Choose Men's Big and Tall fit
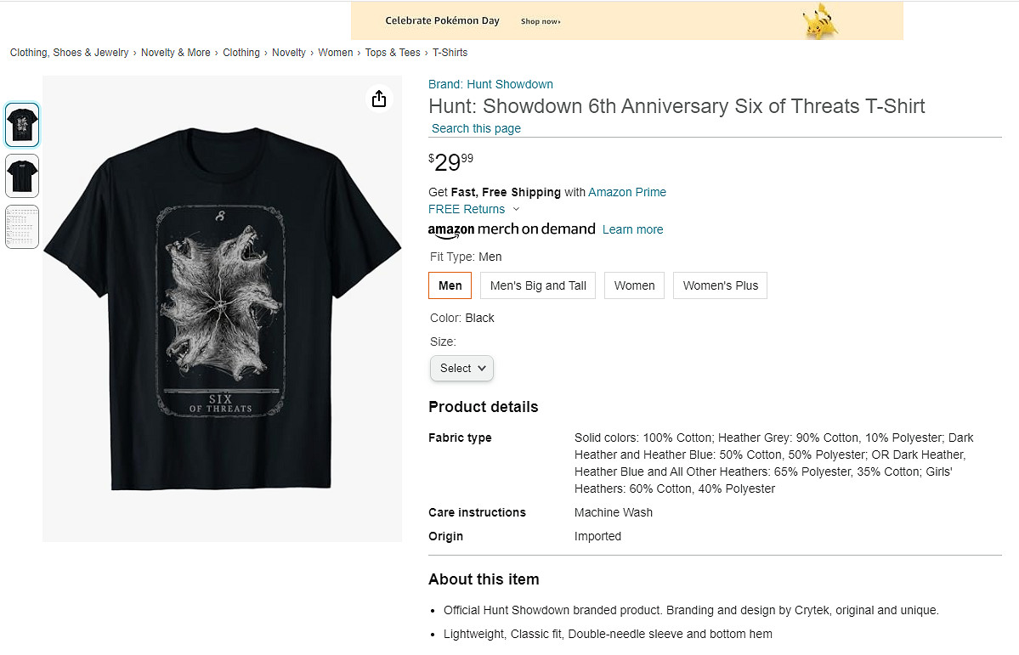This screenshot has width=1019, height=655. 538,285
